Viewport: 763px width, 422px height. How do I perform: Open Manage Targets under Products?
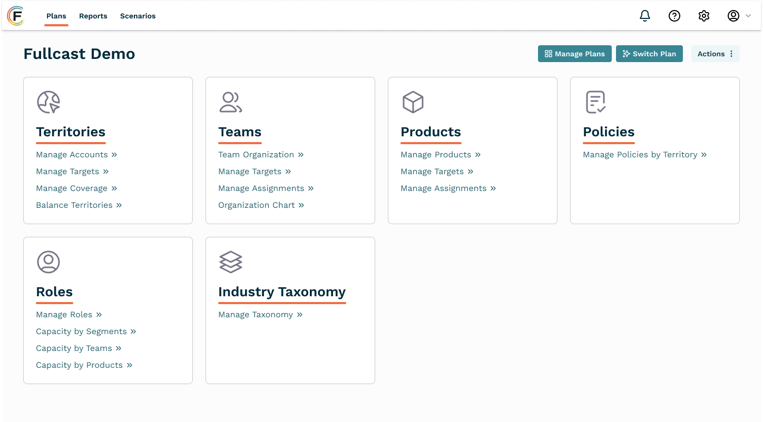click(x=437, y=172)
